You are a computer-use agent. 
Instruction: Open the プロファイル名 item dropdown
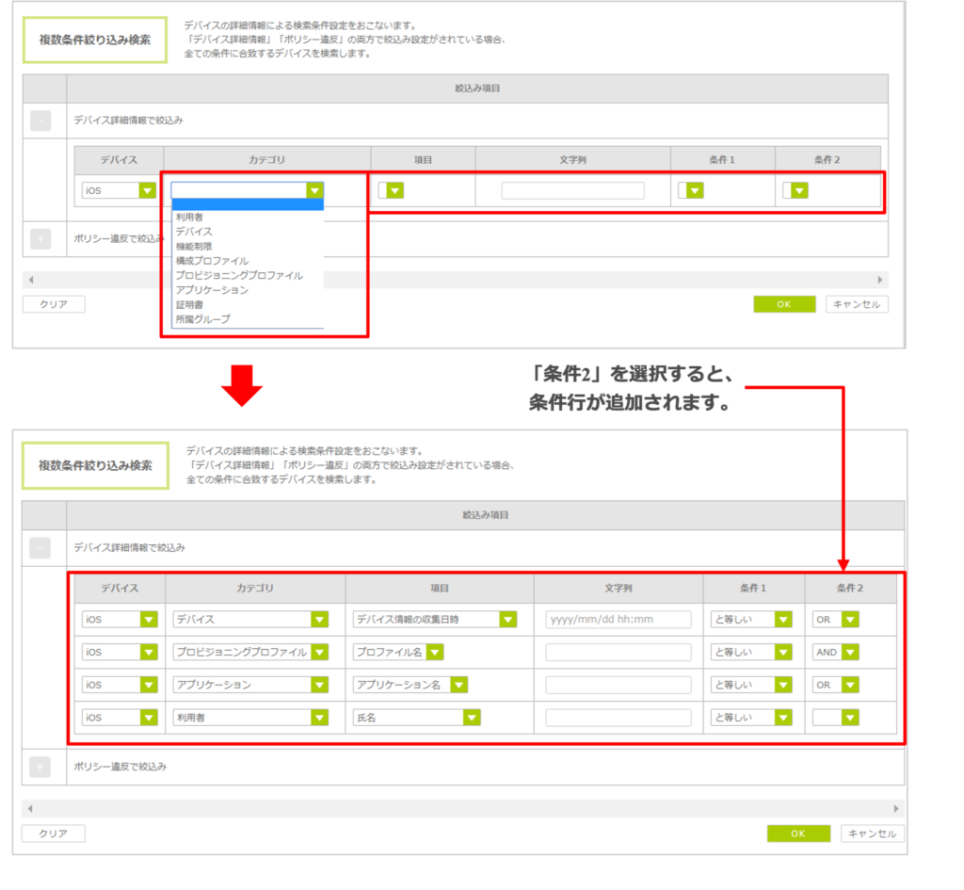click(434, 652)
